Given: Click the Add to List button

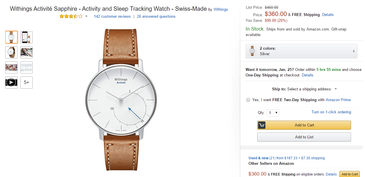Looking at the screenshot, I should coord(304,137).
